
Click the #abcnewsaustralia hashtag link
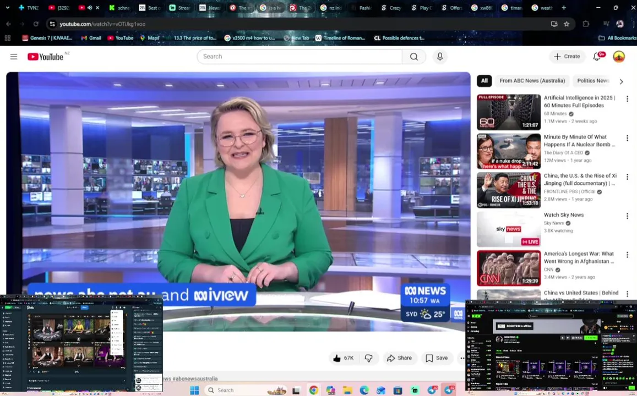coord(195,378)
